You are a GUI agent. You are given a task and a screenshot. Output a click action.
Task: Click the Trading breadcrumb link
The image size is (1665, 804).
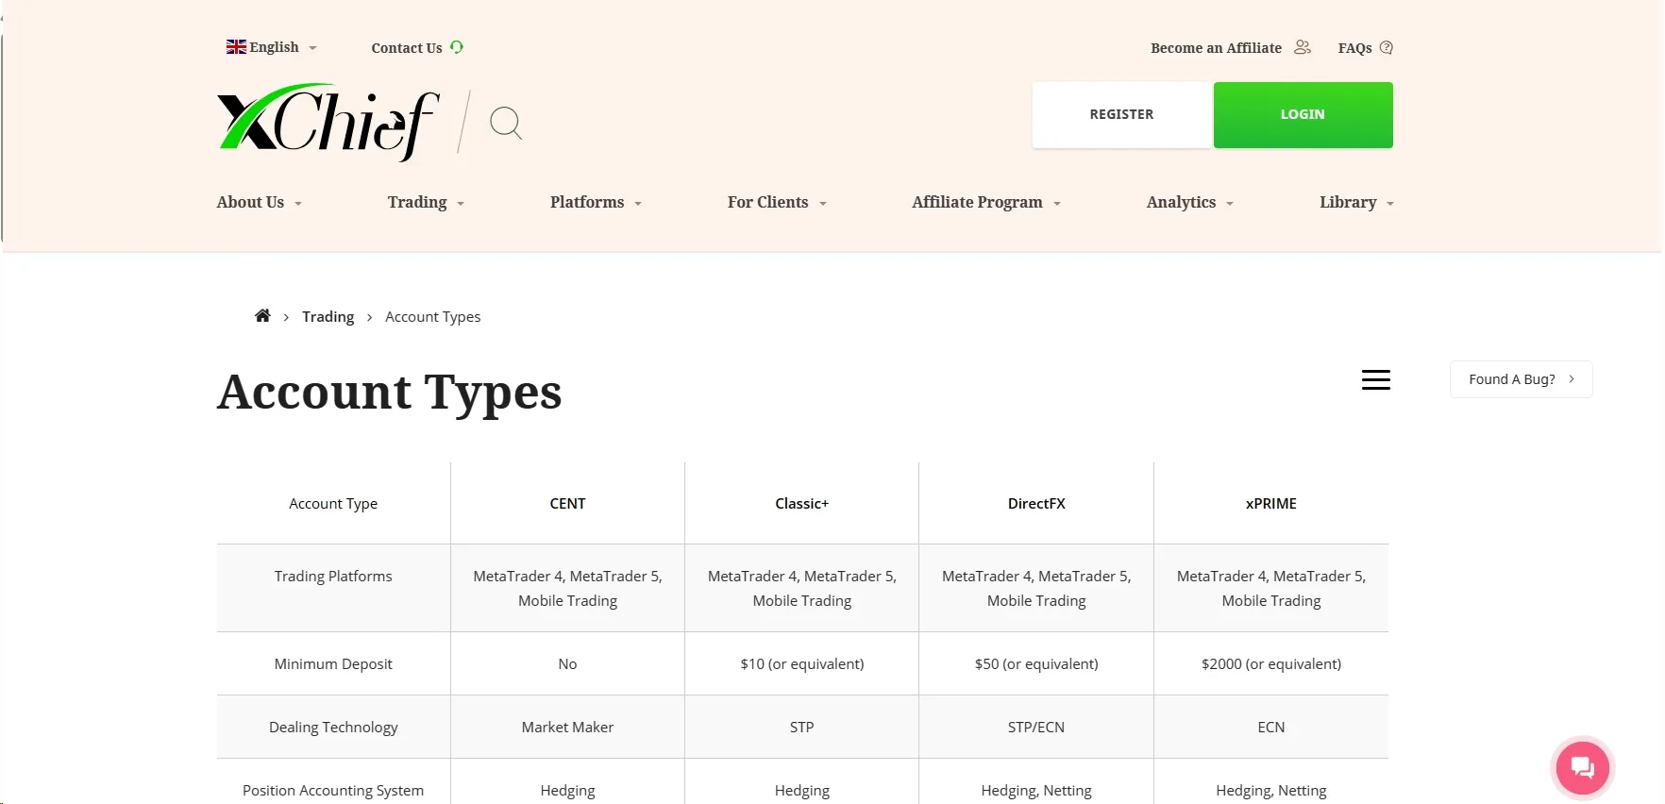click(328, 317)
